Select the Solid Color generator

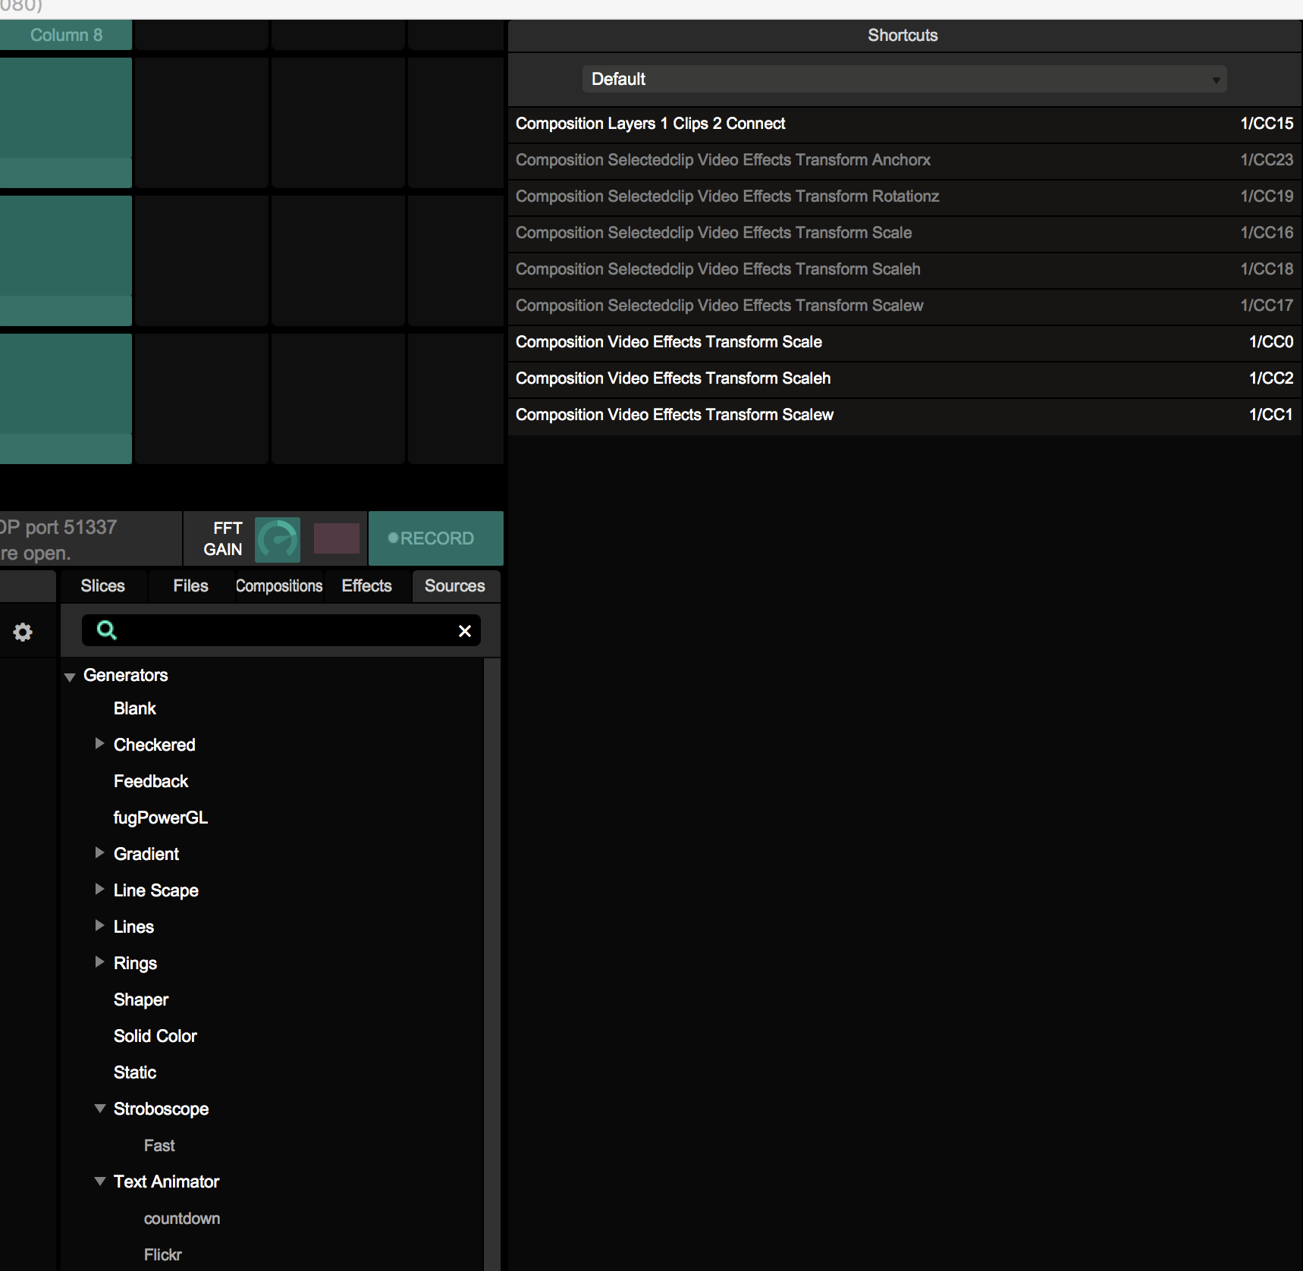[155, 1036]
